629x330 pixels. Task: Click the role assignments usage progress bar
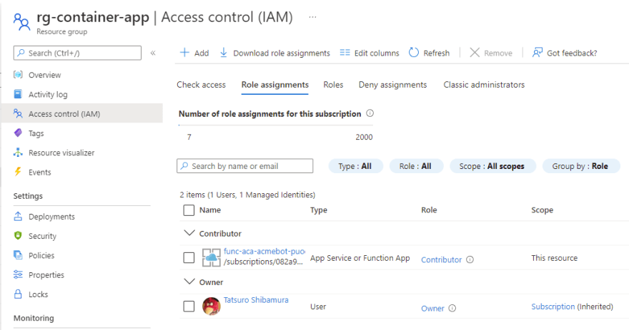tap(276, 125)
